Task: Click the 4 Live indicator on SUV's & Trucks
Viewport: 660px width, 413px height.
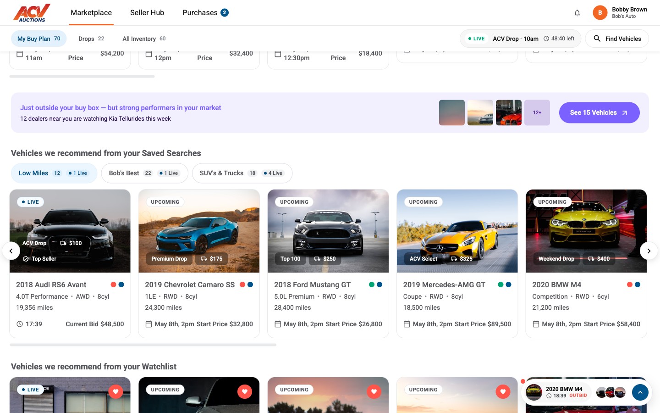Action: [273, 173]
